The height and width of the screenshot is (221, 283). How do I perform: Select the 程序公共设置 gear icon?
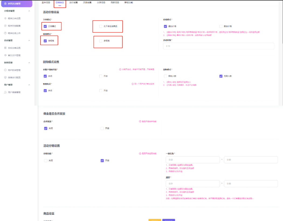click(5, 18)
